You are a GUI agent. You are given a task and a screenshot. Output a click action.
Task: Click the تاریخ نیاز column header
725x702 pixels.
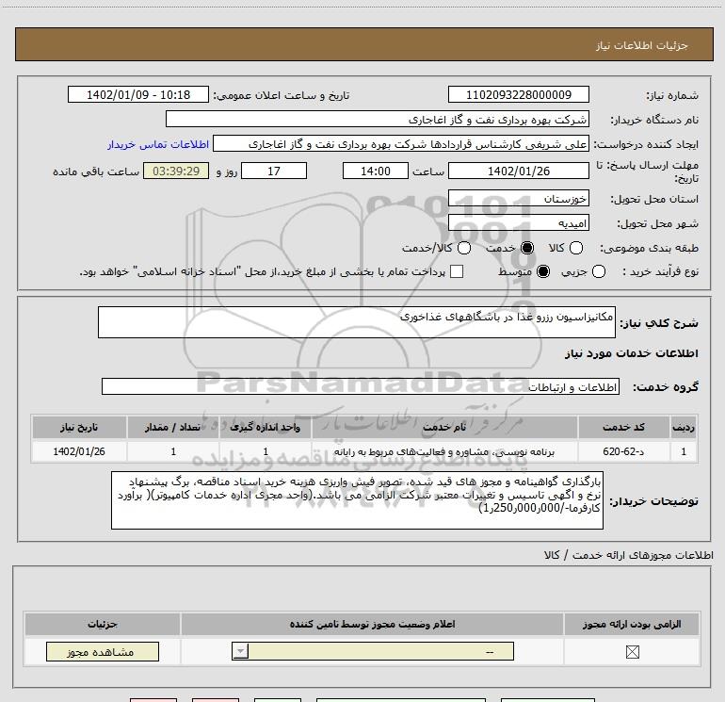pyautogui.click(x=79, y=427)
